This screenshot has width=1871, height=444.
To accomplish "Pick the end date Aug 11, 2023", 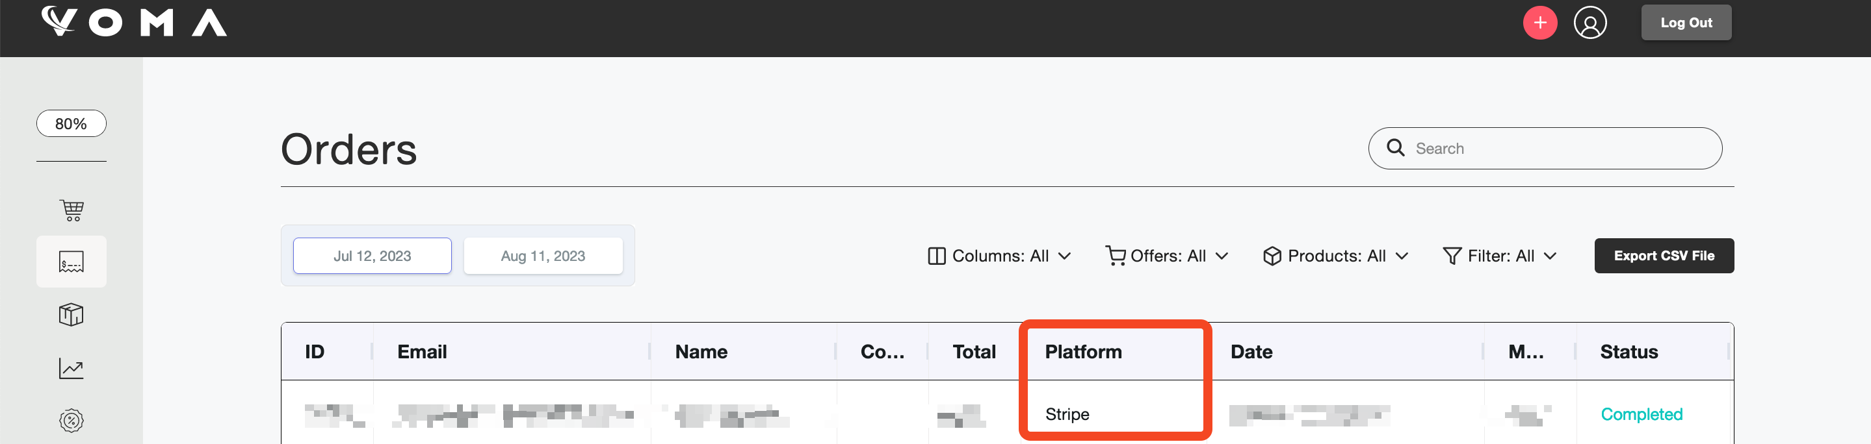I will click(x=543, y=256).
